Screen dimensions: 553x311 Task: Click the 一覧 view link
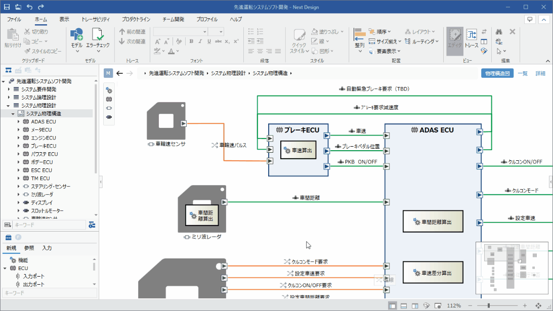[523, 73]
